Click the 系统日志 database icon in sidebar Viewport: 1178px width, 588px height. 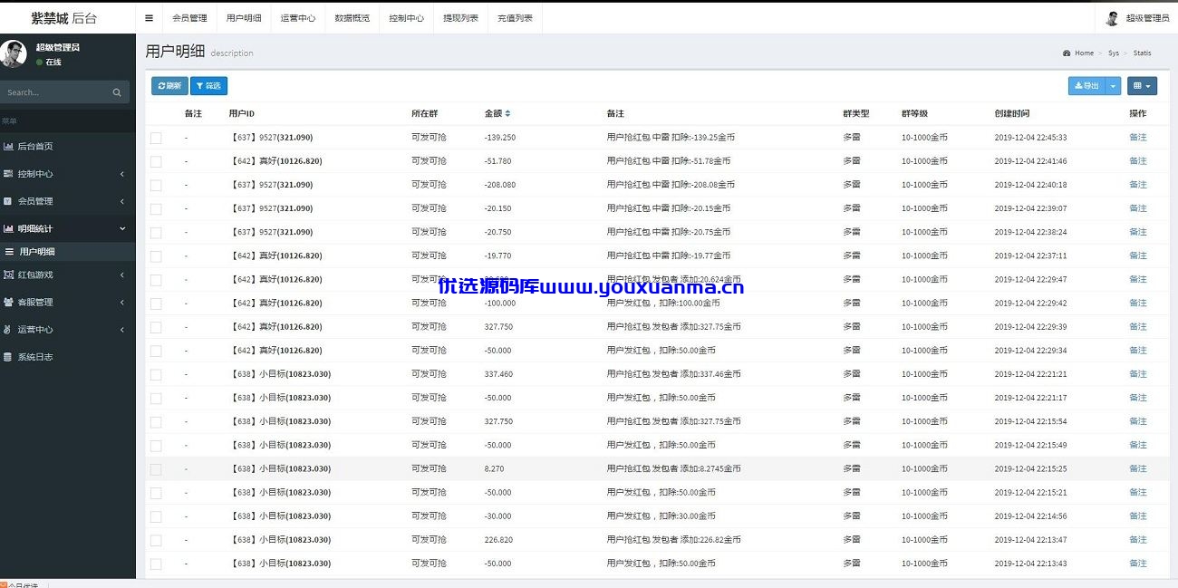point(8,357)
